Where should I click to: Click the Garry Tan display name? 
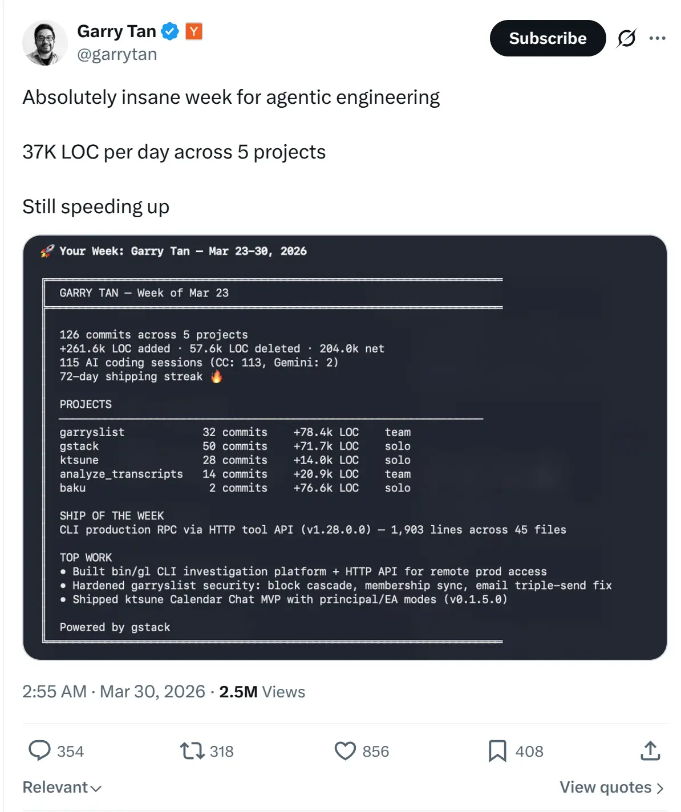coord(116,31)
